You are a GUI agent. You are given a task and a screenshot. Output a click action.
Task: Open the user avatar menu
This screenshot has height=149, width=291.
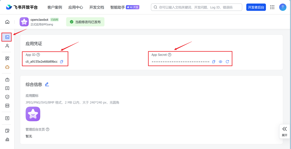tap(283, 7)
